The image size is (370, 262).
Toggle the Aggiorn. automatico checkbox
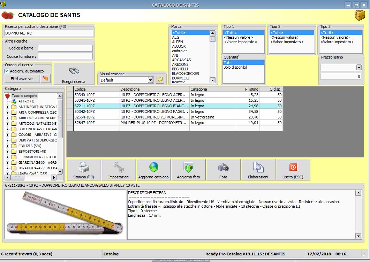tap(7, 71)
